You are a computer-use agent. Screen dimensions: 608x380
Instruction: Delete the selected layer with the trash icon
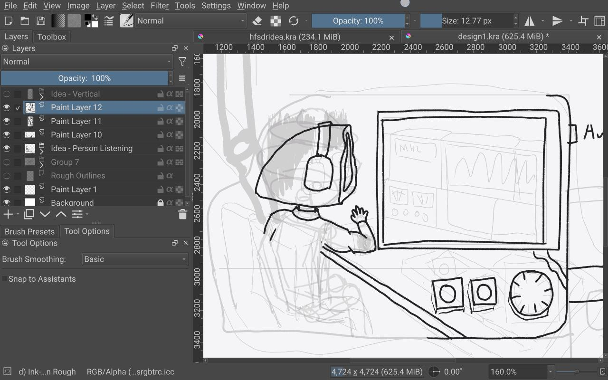pyautogui.click(x=182, y=214)
